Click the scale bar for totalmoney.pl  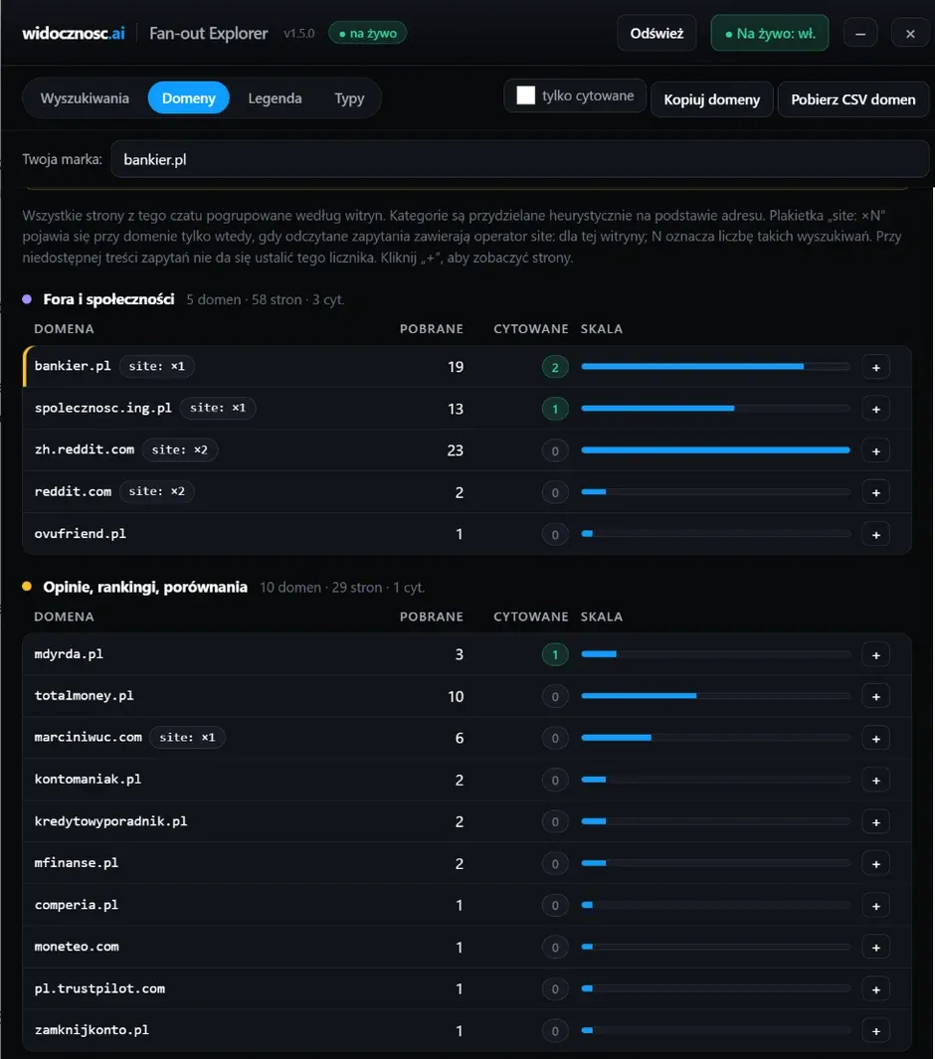pos(715,696)
